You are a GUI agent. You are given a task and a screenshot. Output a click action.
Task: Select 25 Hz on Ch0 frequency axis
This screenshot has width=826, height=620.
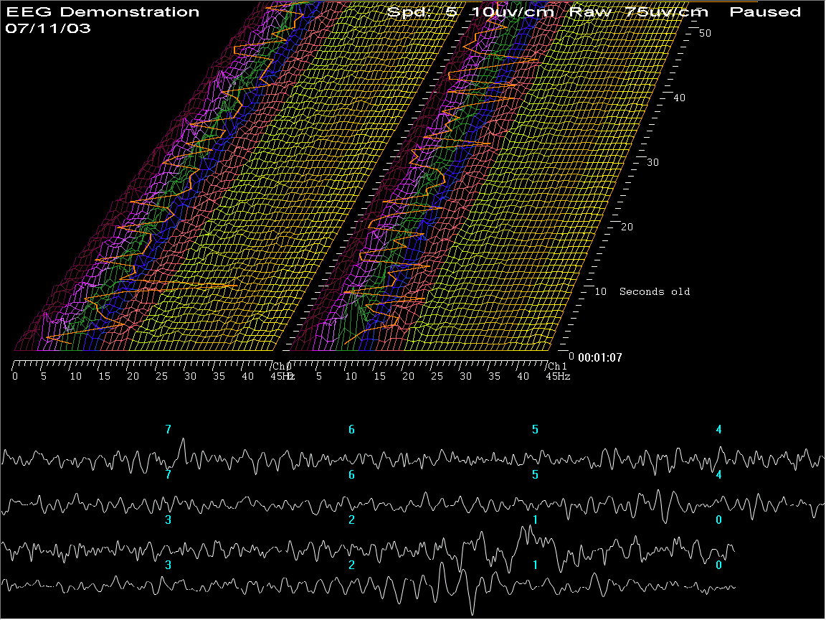click(x=161, y=376)
